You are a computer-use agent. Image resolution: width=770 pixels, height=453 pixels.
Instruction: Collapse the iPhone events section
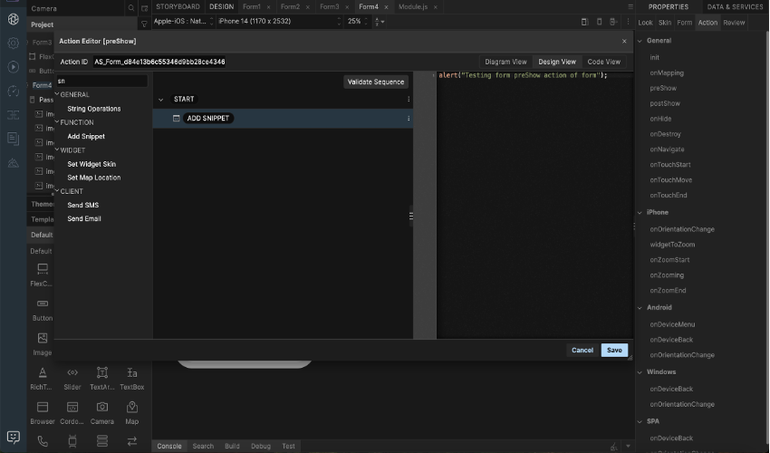coord(640,213)
